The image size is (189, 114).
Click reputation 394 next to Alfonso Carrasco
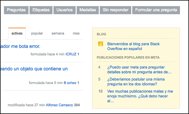point(77,105)
